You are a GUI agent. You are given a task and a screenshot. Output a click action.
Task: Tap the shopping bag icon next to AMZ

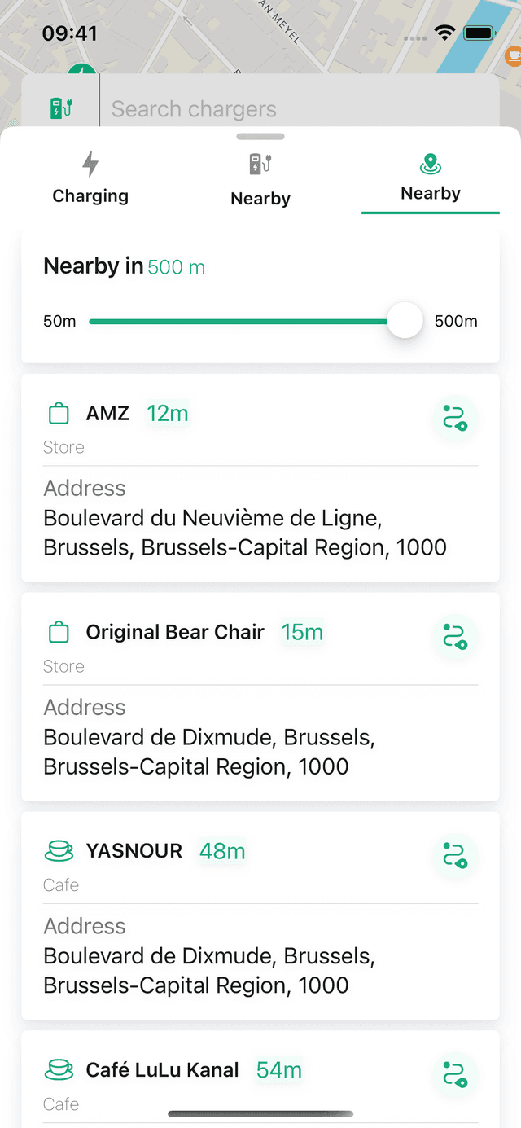[x=59, y=414]
